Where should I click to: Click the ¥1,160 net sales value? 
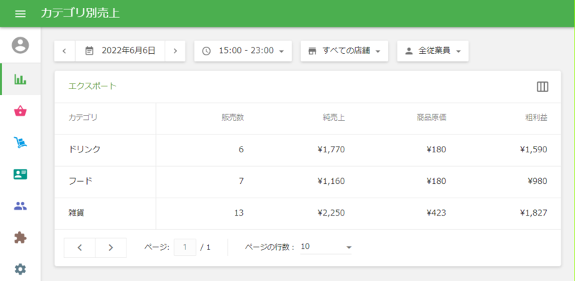tap(331, 181)
